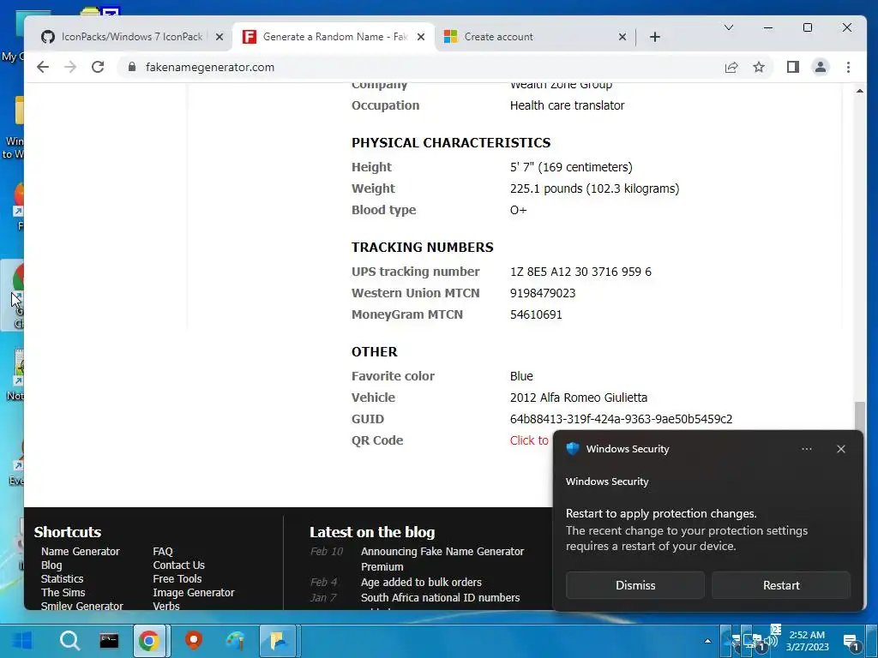Viewport: 878px width, 658px height.
Task: Open the Name Generator shortcut link
Action: click(80, 551)
